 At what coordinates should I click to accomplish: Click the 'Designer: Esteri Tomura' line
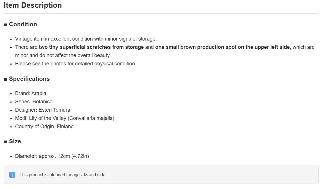43,110
